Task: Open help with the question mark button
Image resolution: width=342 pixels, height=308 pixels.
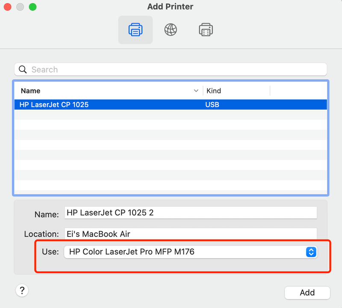Action: pyautogui.click(x=22, y=290)
